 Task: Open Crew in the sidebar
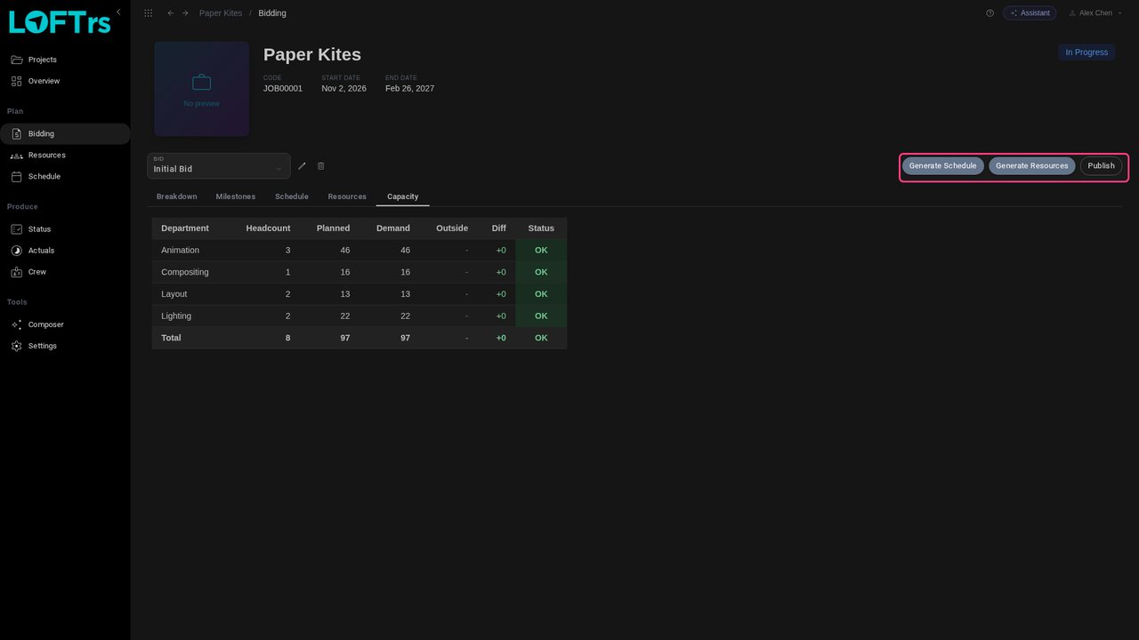click(x=65, y=272)
